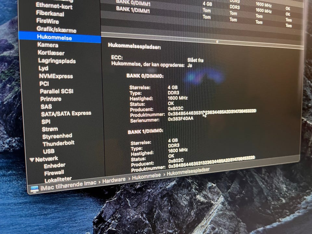Click the BANK 0/DIMM0 heading
The image size is (312, 234).
(145, 76)
